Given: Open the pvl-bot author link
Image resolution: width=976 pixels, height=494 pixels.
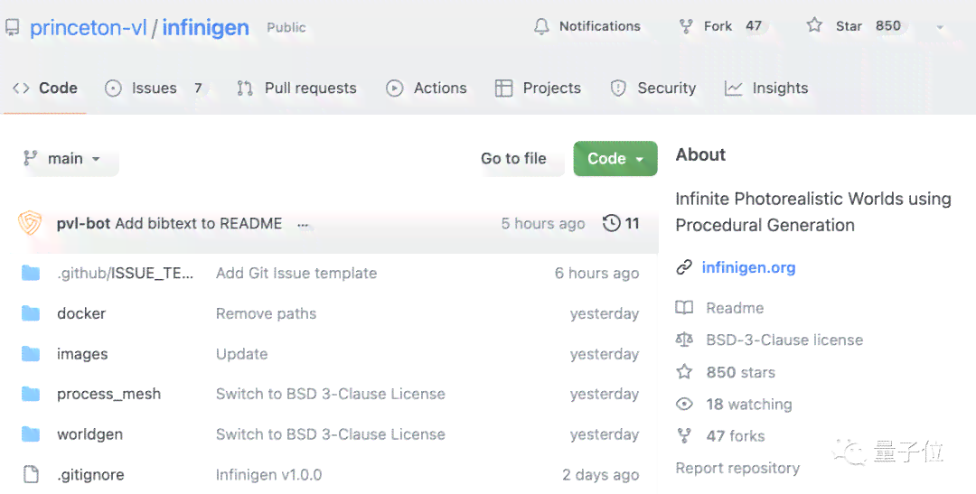Looking at the screenshot, I should [x=83, y=223].
